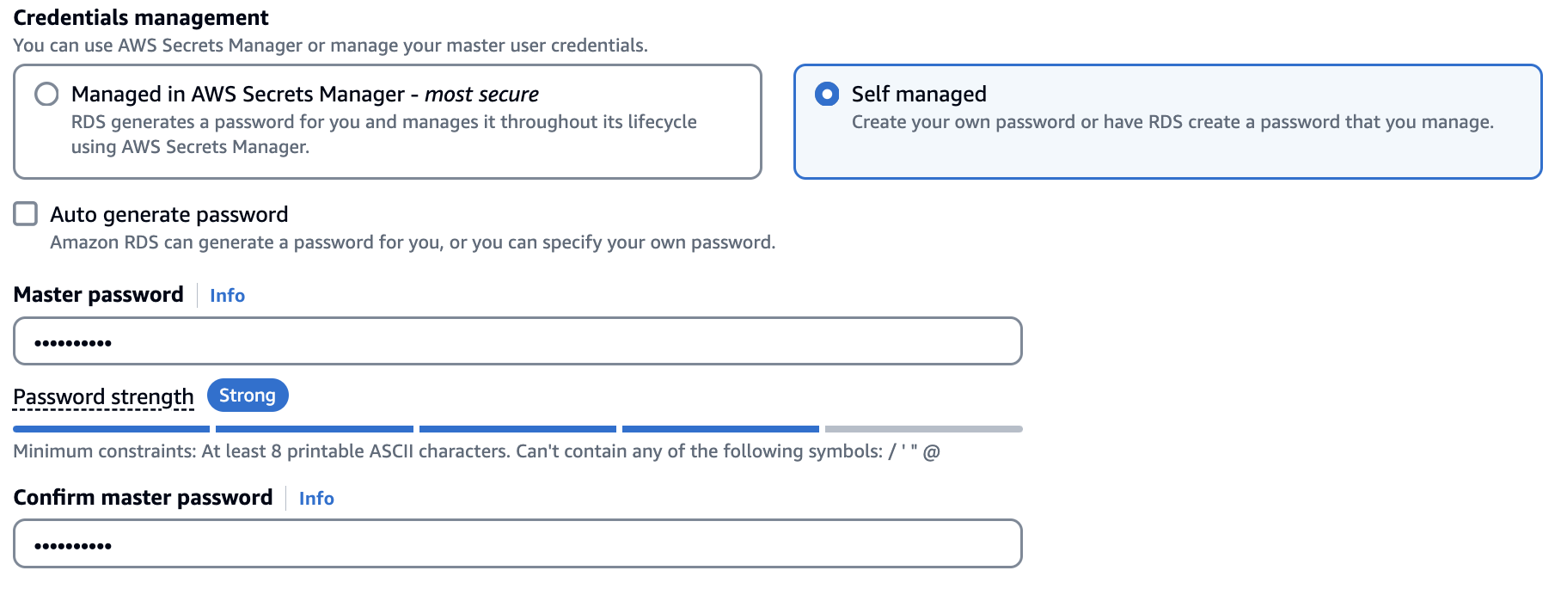Viewport: 1561px width, 595px height.
Task: Select Managed in AWS Secrets Manager radio
Action: pyautogui.click(x=46, y=94)
